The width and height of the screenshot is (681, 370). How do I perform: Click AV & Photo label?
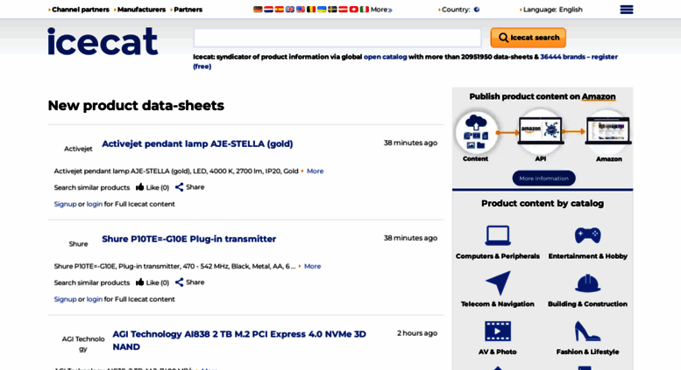[498, 352]
